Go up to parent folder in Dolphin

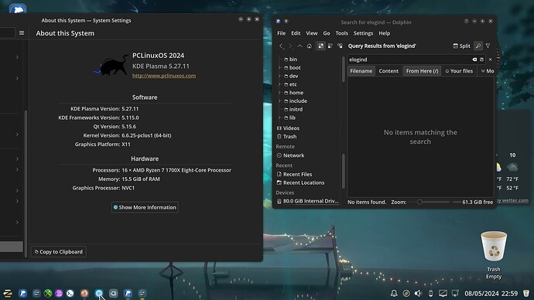click(x=300, y=46)
